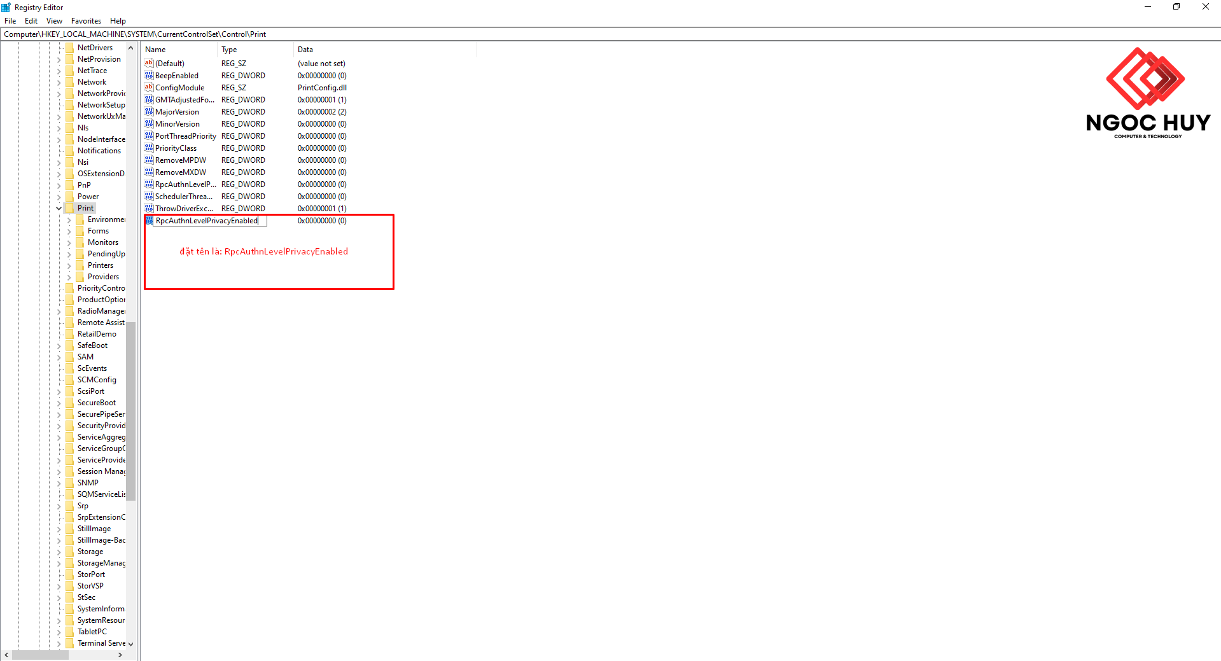Open the Favorites menu
1221x661 pixels.
[86, 21]
